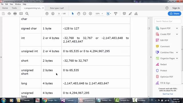Choose the selection arrow tool
Screen dimensions: 183x103
pyautogui.click(x=73, y=13)
